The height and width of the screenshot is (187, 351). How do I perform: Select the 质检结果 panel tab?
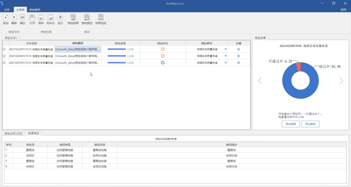(x=260, y=38)
